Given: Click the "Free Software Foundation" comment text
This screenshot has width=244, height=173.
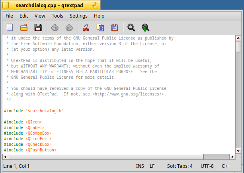Looking at the screenshot, I should click(x=49, y=44).
